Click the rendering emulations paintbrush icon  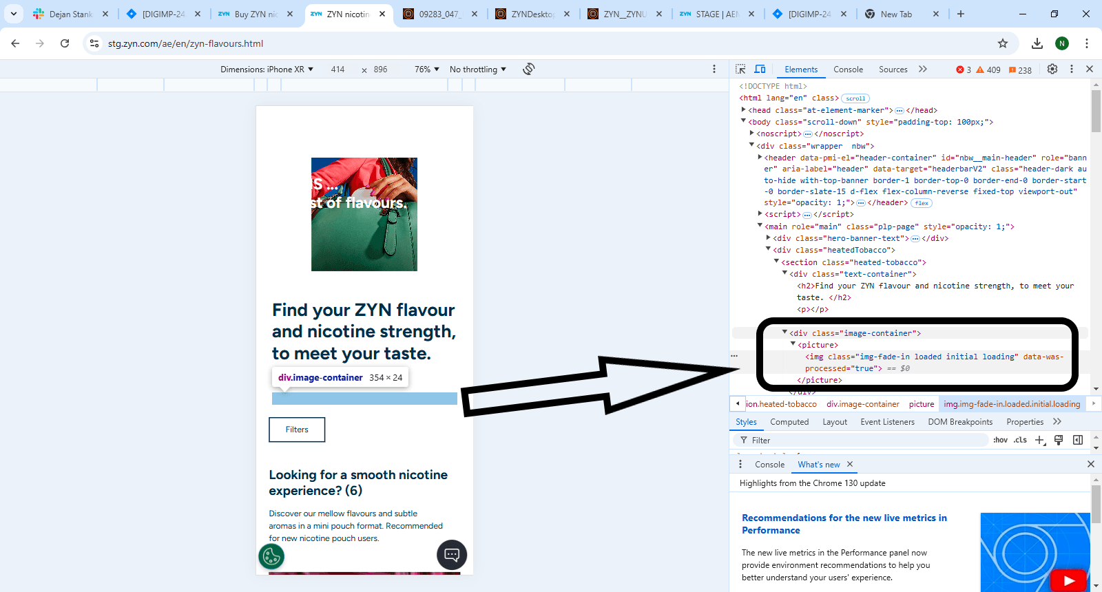pos(1059,441)
